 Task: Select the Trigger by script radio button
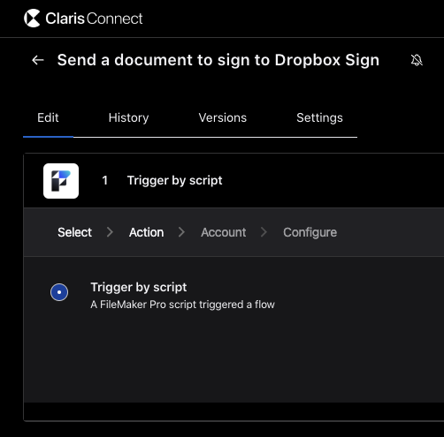(x=59, y=292)
